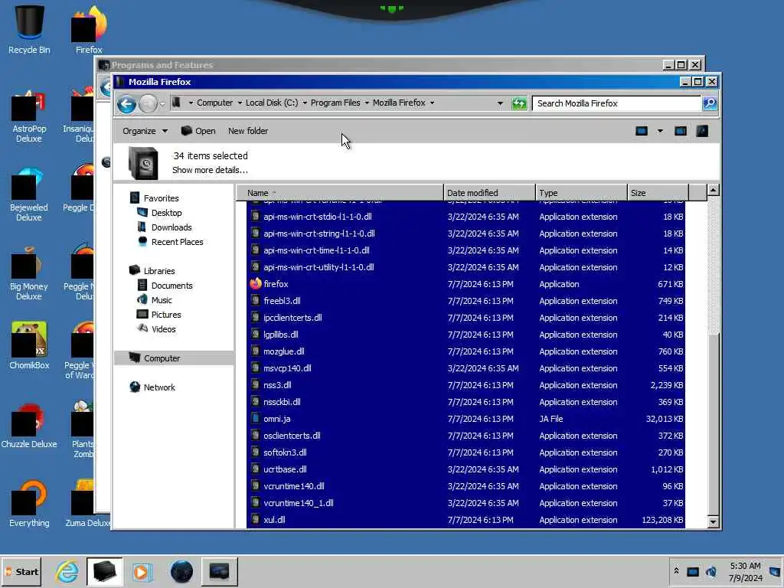The width and height of the screenshot is (784, 588).
Task: Click the freebl3.dll file name
Action: click(282, 301)
